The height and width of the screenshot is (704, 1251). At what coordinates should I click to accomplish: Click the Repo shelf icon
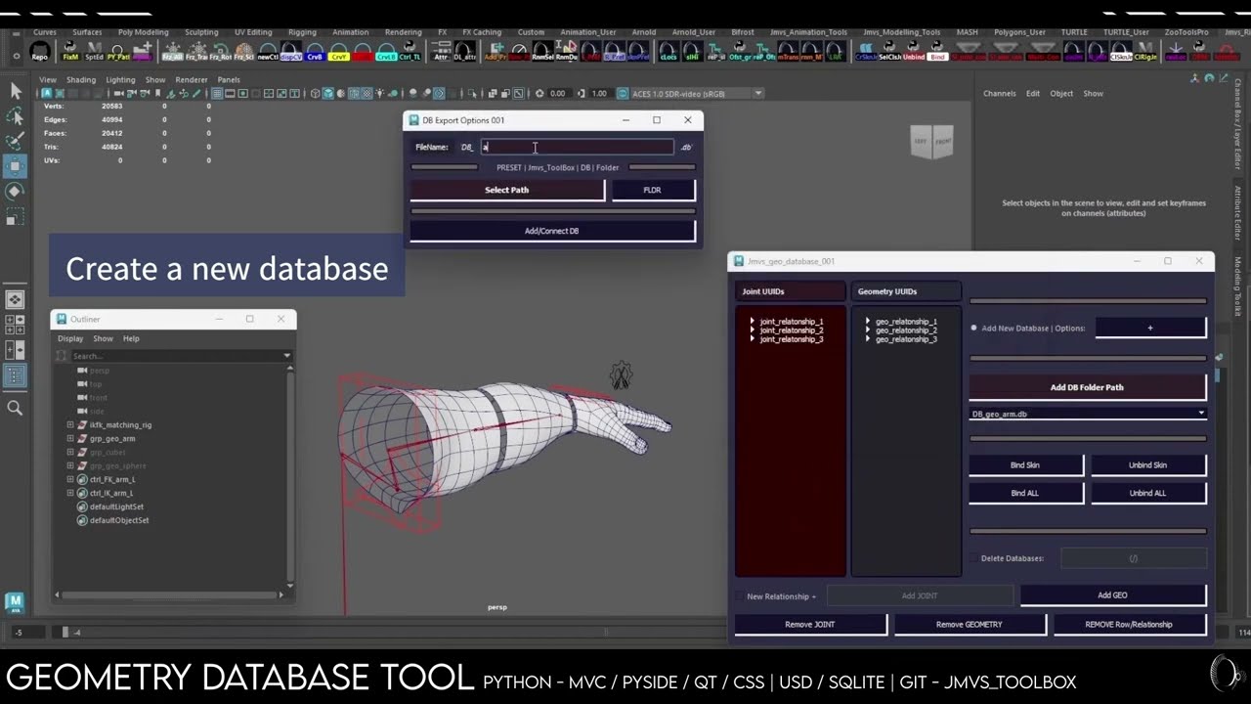pyautogui.click(x=39, y=50)
